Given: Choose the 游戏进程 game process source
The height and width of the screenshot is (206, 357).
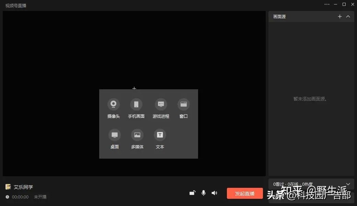Looking at the screenshot, I should pos(160,104).
